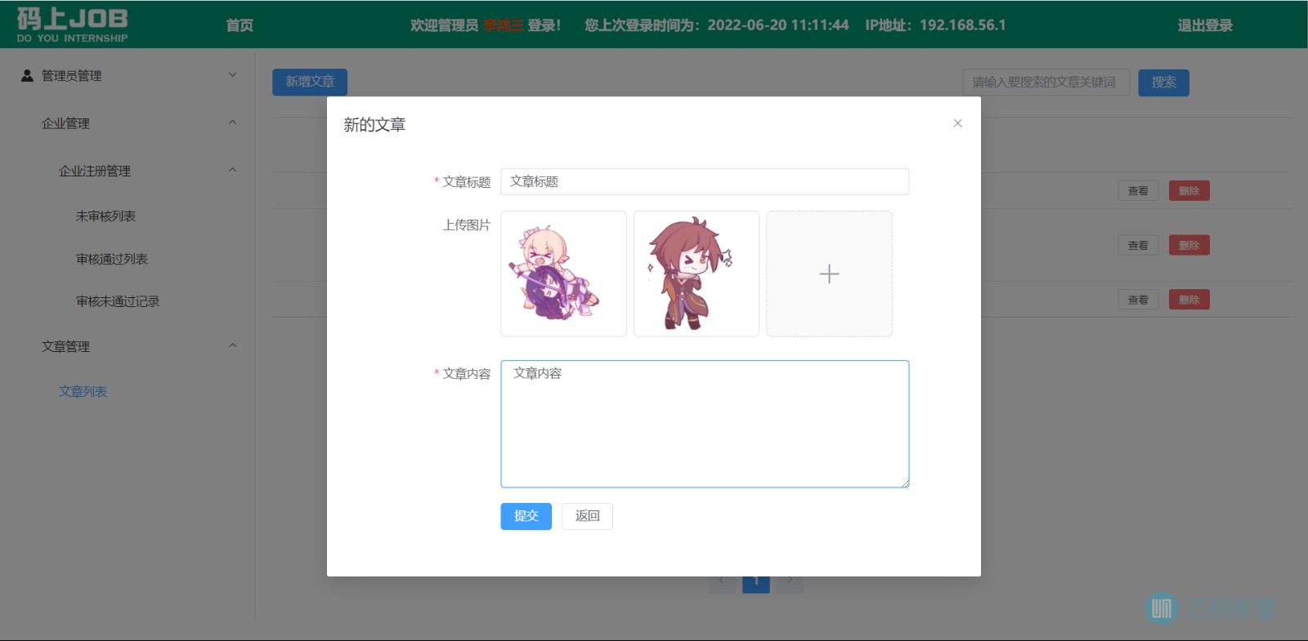
Task: Click the 管理员管理 user icon
Action: 27,75
